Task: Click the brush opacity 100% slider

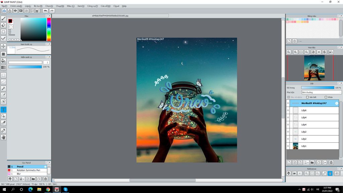Action: click(25, 67)
